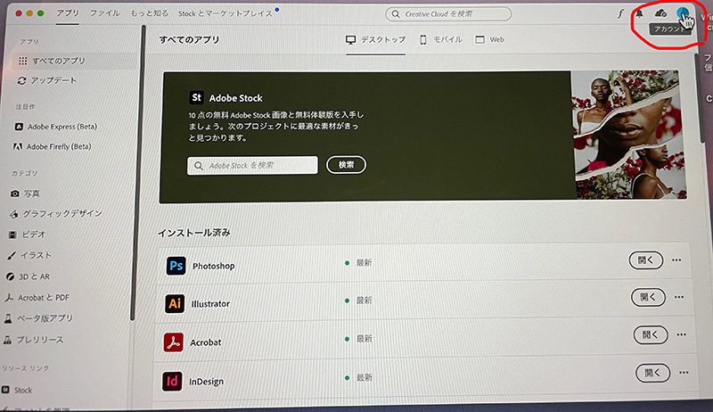Click the Adobe Stock St logo
Viewport: 713px width, 412px height.
point(196,97)
